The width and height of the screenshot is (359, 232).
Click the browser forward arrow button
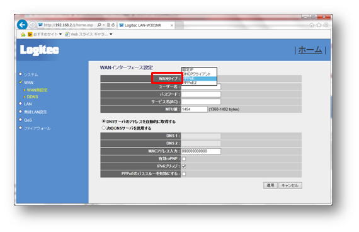click(32, 25)
